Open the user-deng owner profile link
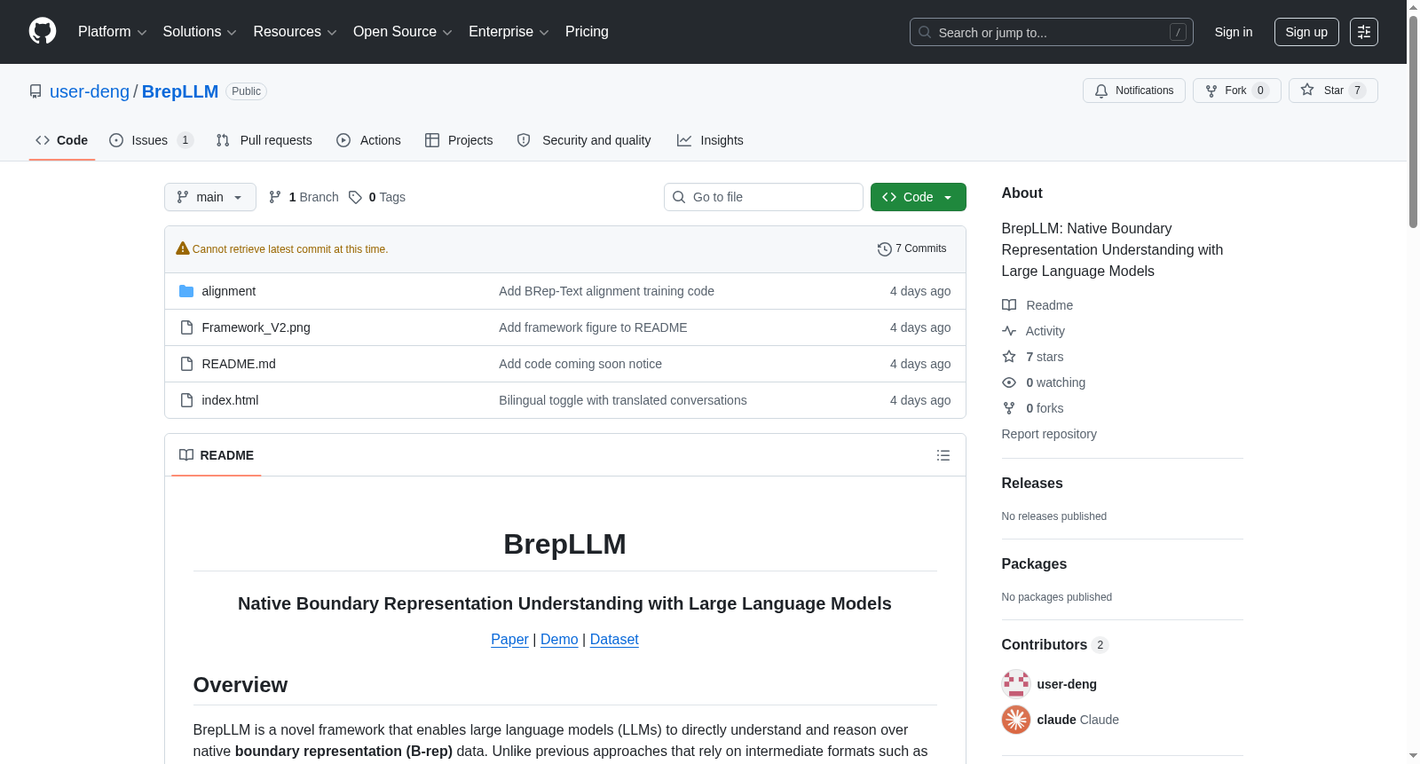The image size is (1420, 764). [90, 91]
